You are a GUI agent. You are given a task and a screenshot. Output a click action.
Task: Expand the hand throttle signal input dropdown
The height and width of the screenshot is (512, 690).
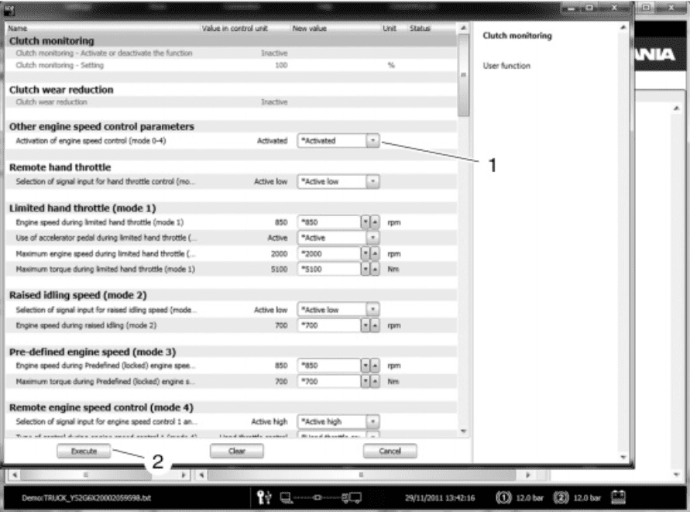click(x=372, y=182)
